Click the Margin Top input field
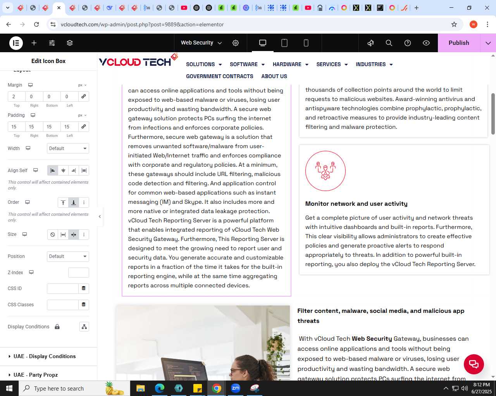Image resolution: width=496 pixels, height=396 pixels. pos(17,96)
